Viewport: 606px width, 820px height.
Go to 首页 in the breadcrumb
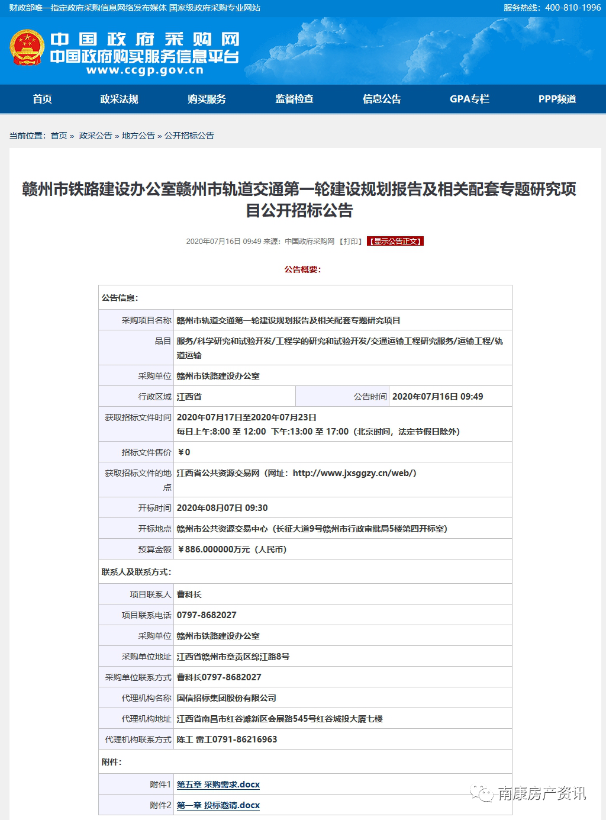59,136
